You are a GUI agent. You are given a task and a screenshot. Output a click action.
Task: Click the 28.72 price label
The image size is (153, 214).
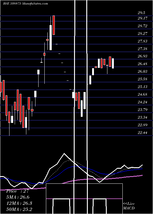pyautogui.click(x=142, y=26)
